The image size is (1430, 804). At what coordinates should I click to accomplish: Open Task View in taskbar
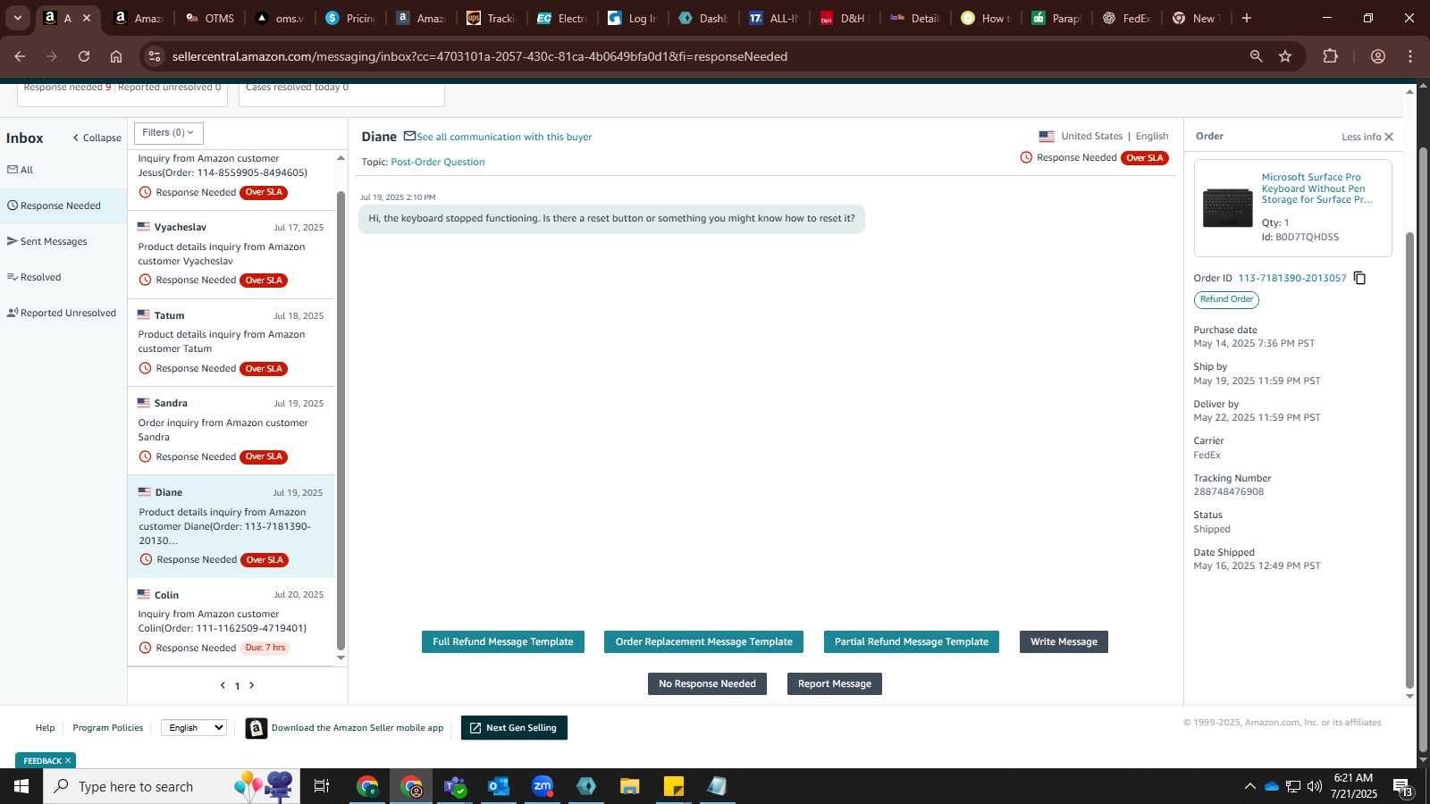click(322, 786)
